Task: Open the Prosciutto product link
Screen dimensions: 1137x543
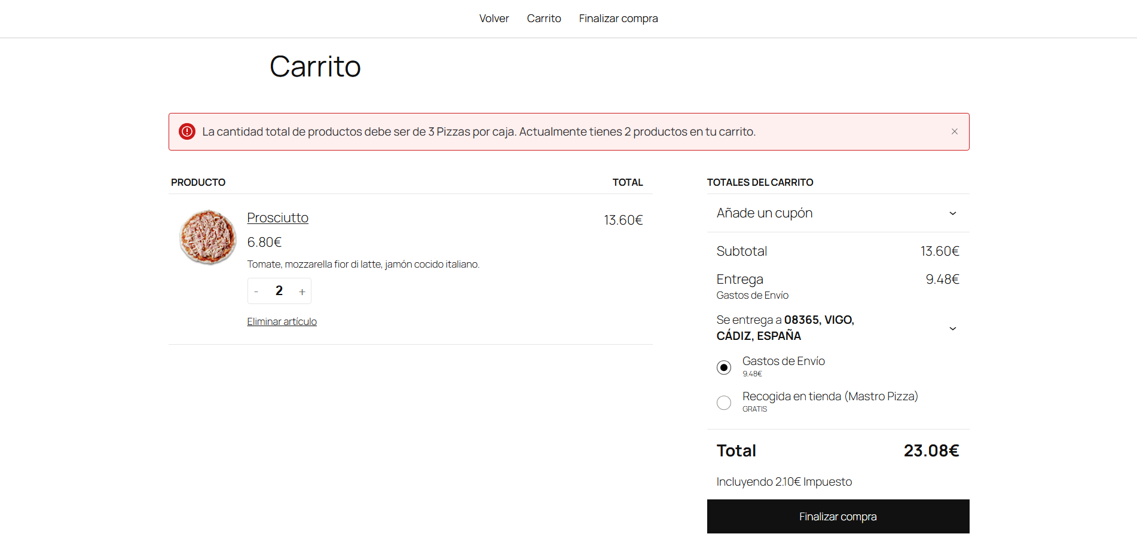Action: [277, 218]
